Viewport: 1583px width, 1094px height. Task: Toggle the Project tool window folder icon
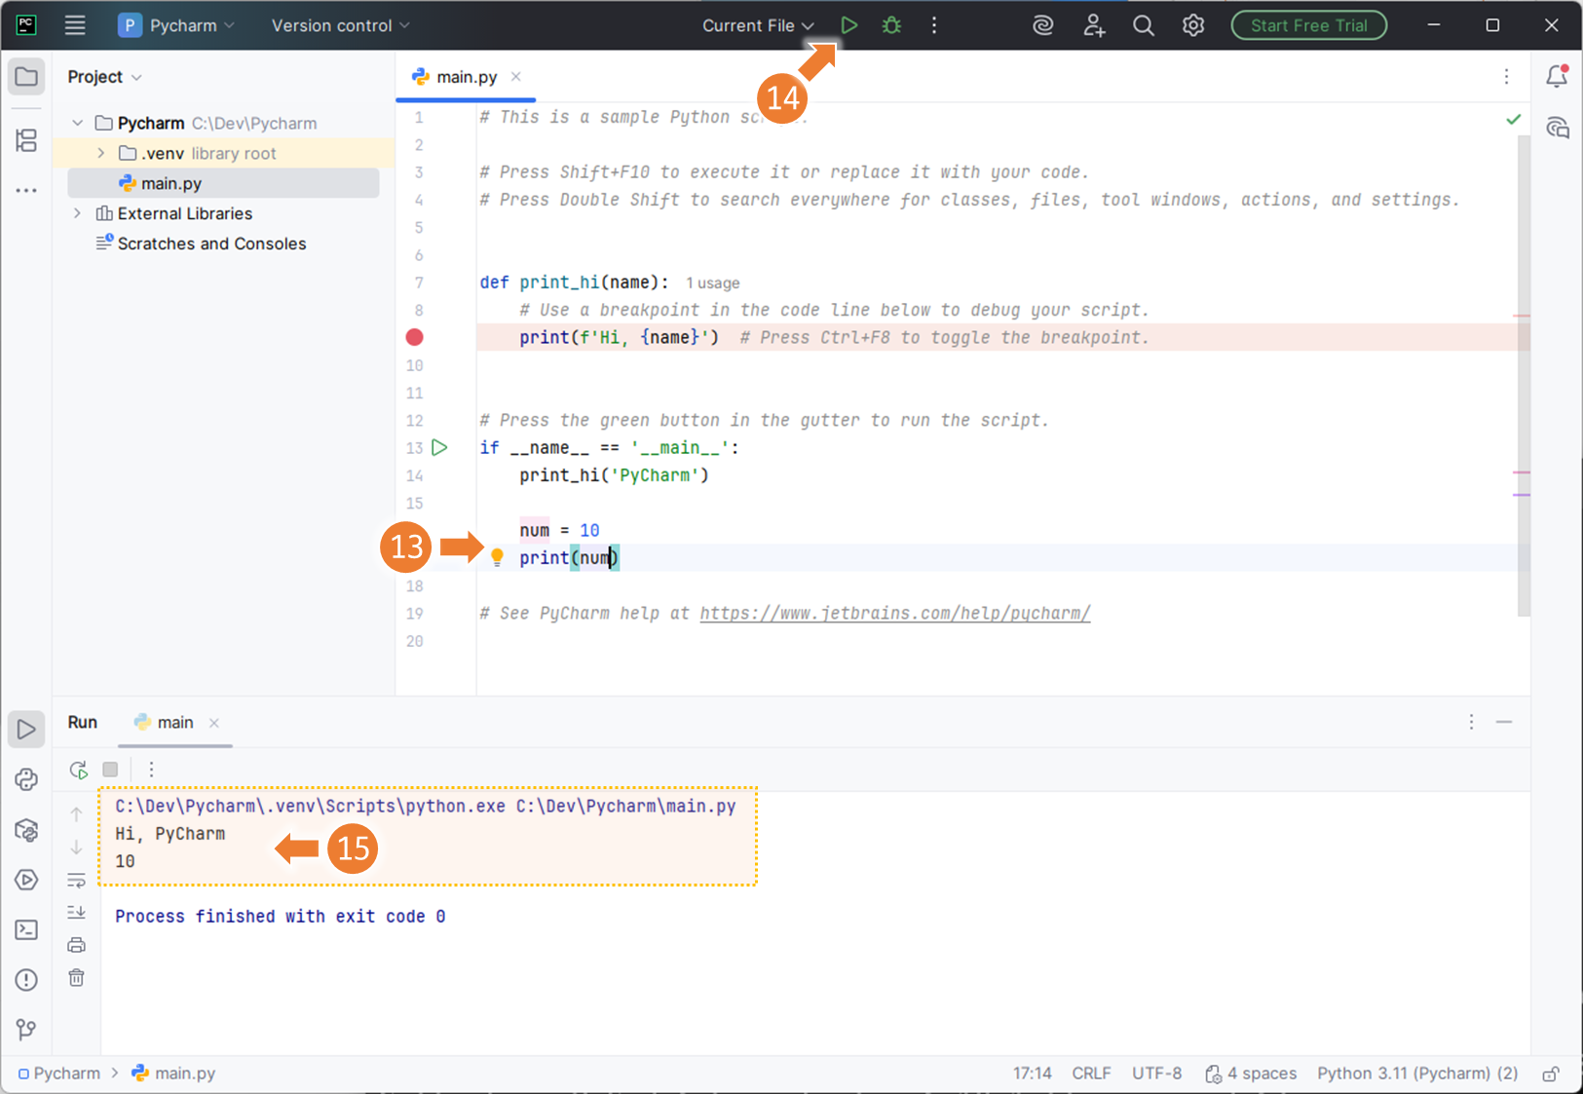[x=26, y=77]
